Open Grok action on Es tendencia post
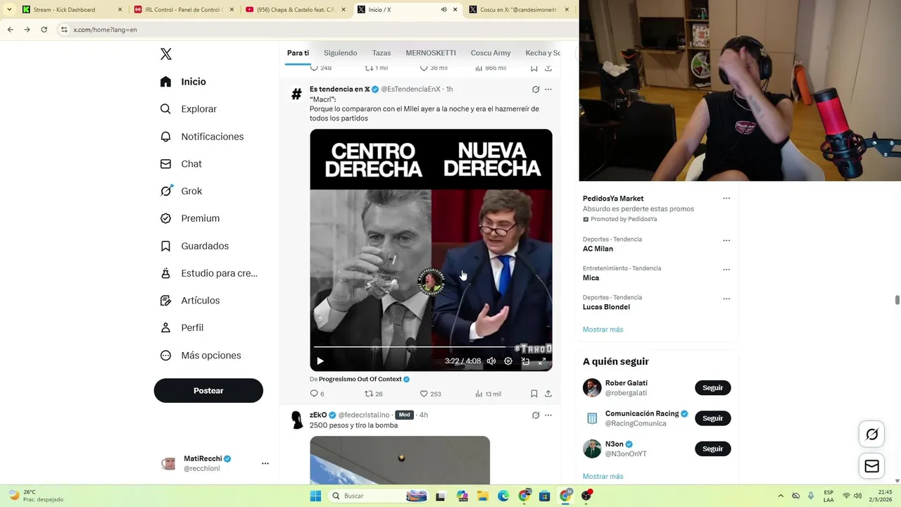901x507 pixels. tap(536, 89)
